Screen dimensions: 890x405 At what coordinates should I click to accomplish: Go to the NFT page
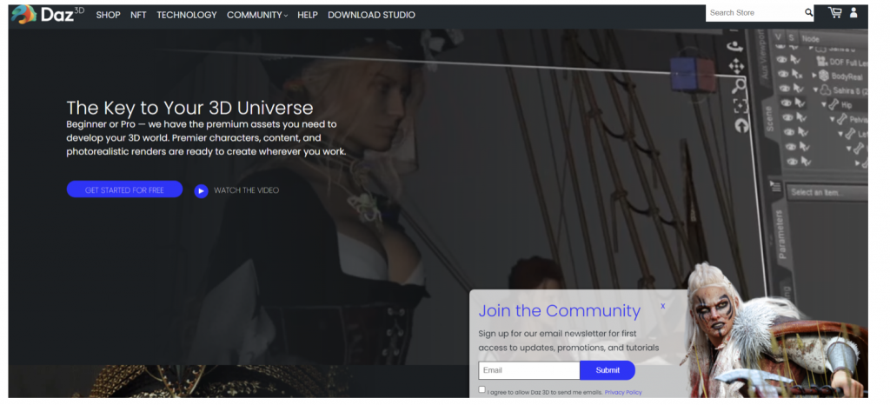(x=138, y=16)
